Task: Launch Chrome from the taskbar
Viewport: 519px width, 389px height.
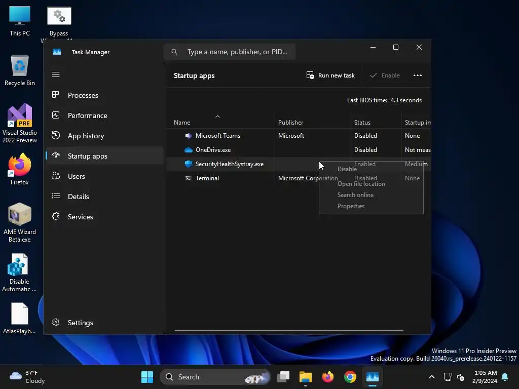Action: click(350, 377)
